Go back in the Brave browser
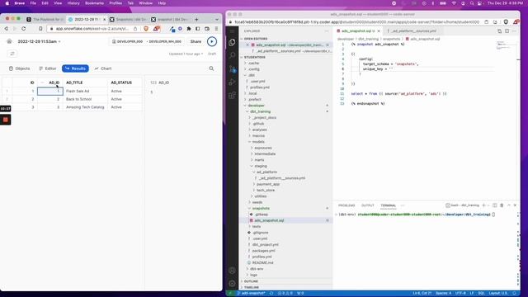The width and height of the screenshot is (528, 297). point(7,29)
